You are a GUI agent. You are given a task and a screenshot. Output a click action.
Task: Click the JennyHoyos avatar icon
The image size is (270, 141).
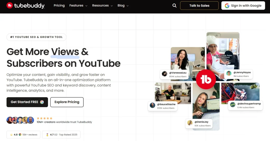coord(229,73)
